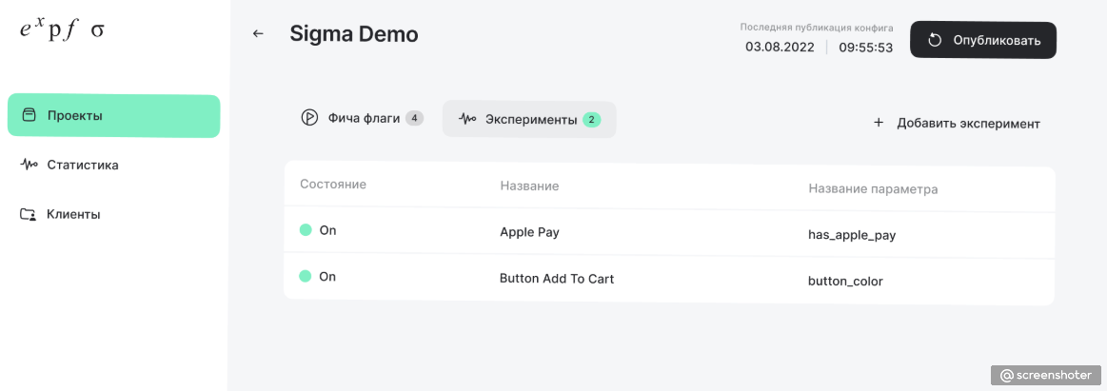Switch to the Фича флаги tab
1107x391 pixels.
[x=363, y=119]
